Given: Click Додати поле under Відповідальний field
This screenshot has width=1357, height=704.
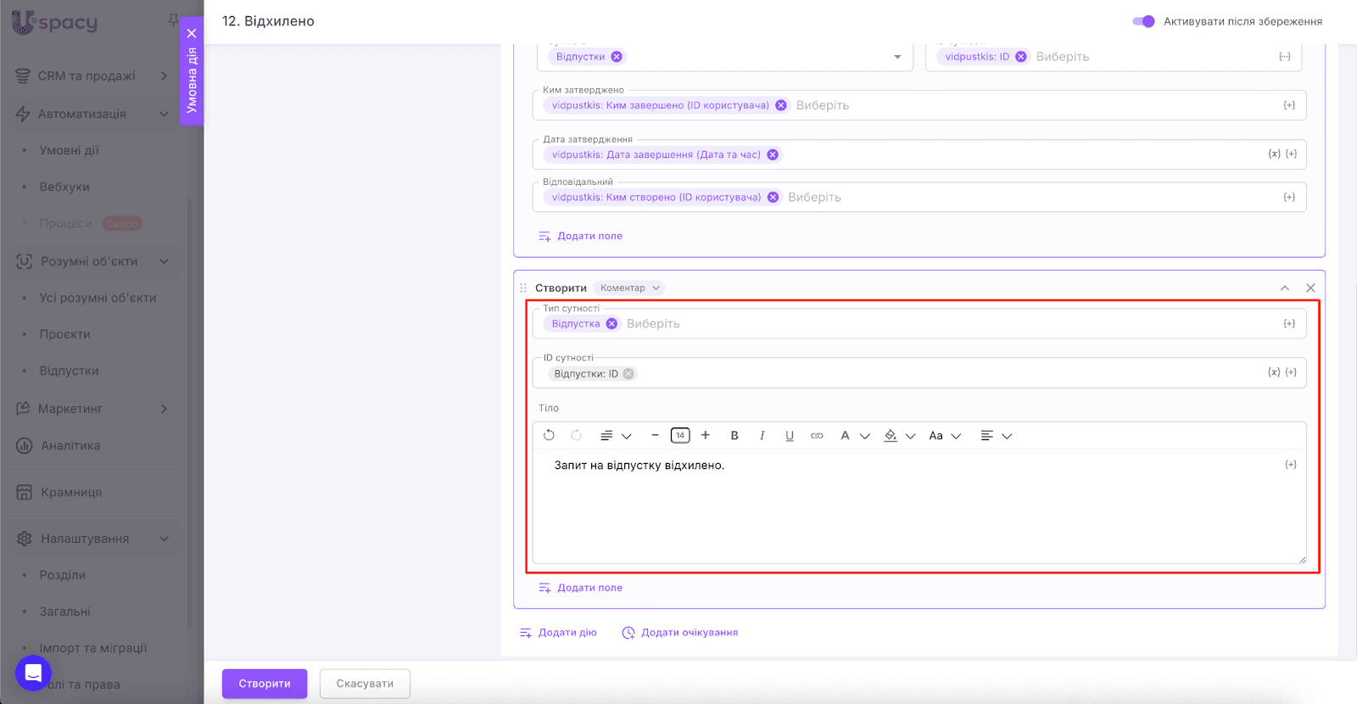Looking at the screenshot, I should (x=580, y=236).
